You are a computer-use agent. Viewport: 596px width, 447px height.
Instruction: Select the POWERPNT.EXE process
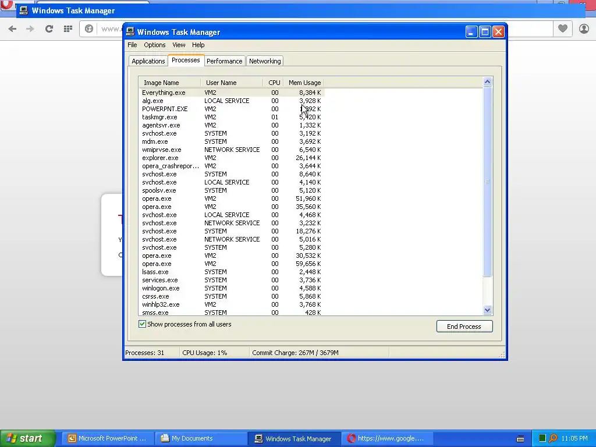coord(232,109)
